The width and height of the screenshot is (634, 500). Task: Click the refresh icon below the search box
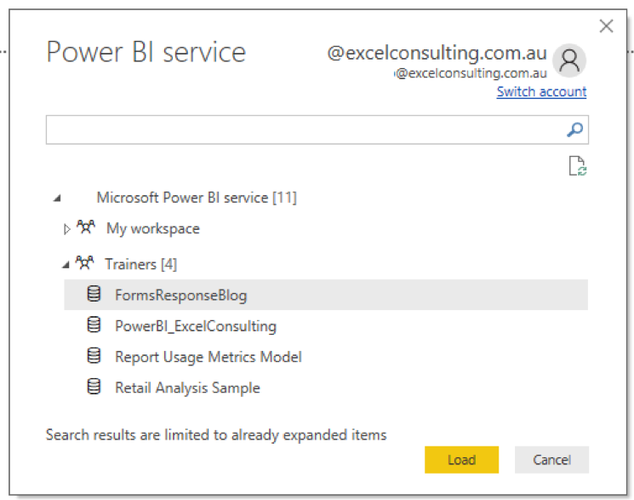point(578,166)
